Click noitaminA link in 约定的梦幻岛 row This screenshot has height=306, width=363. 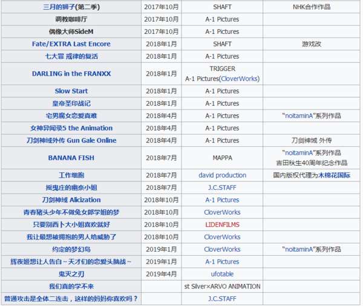[299, 249]
